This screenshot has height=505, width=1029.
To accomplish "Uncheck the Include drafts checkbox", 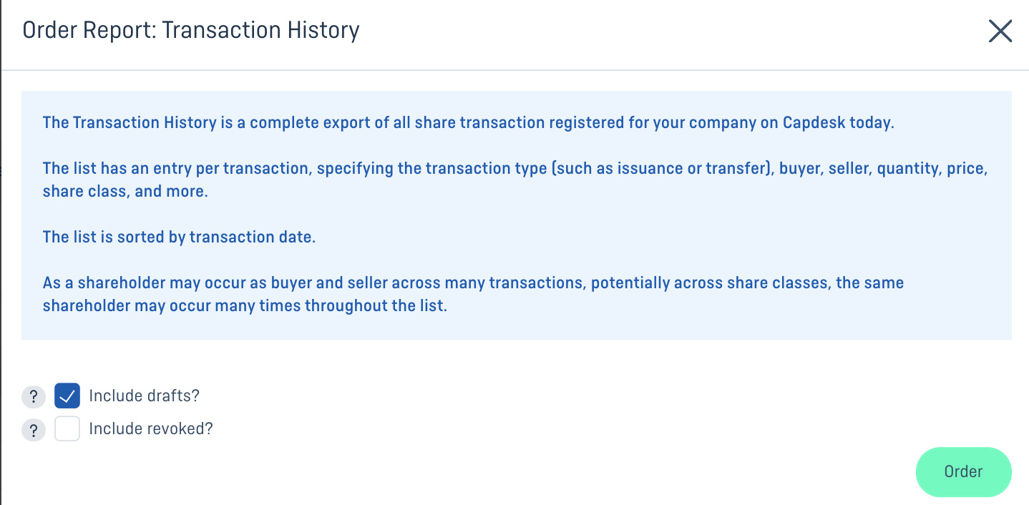I will click(x=67, y=396).
